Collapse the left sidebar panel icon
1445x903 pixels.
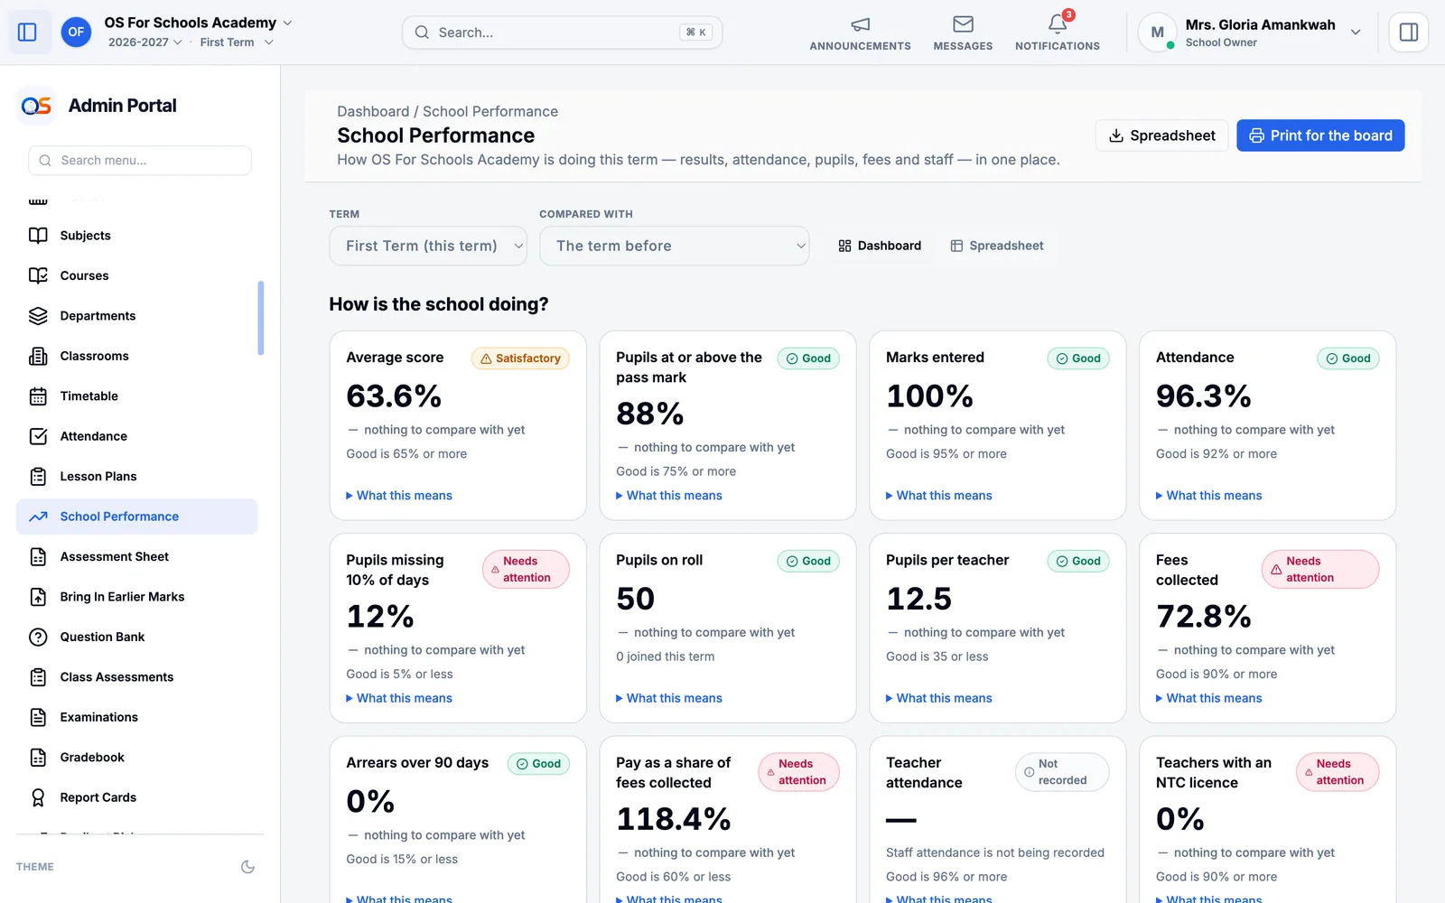[27, 33]
